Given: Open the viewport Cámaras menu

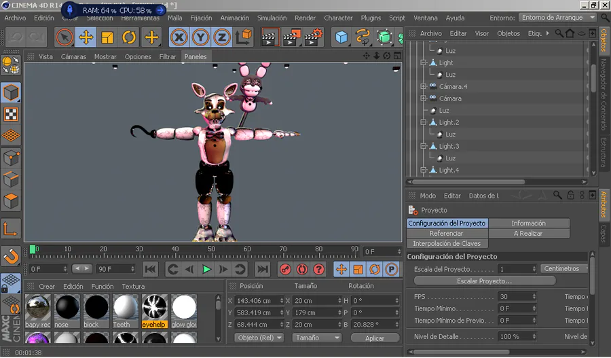Looking at the screenshot, I should point(73,56).
